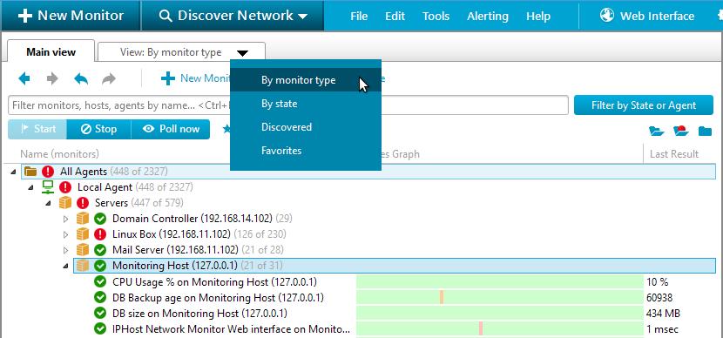723x338 pixels.
Task: Click the New Monitor button in header
Action: point(71,16)
